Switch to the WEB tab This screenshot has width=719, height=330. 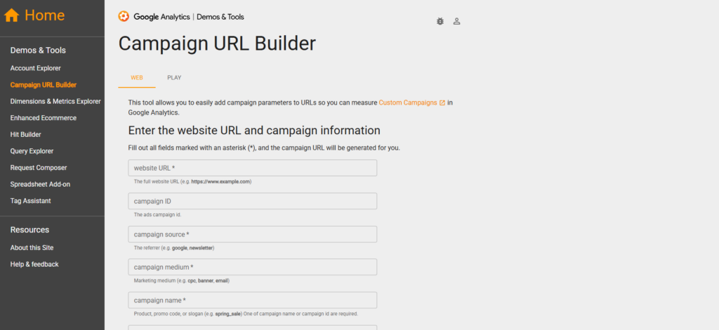coord(137,78)
